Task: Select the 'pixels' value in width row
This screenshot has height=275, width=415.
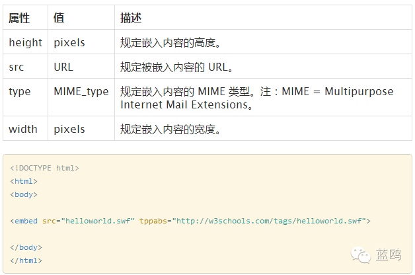Action: (81, 129)
